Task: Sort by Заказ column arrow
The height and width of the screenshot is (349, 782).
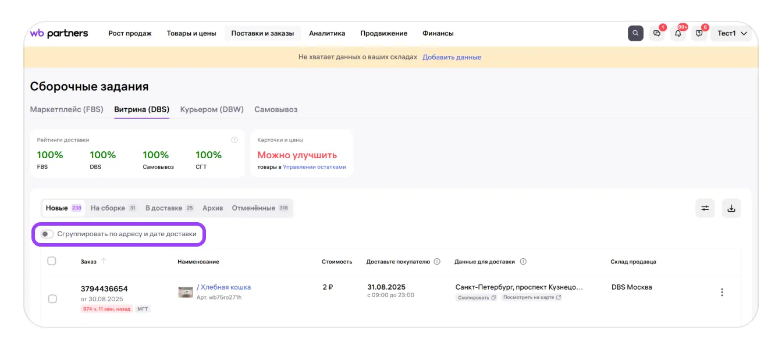Action: tap(104, 261)
